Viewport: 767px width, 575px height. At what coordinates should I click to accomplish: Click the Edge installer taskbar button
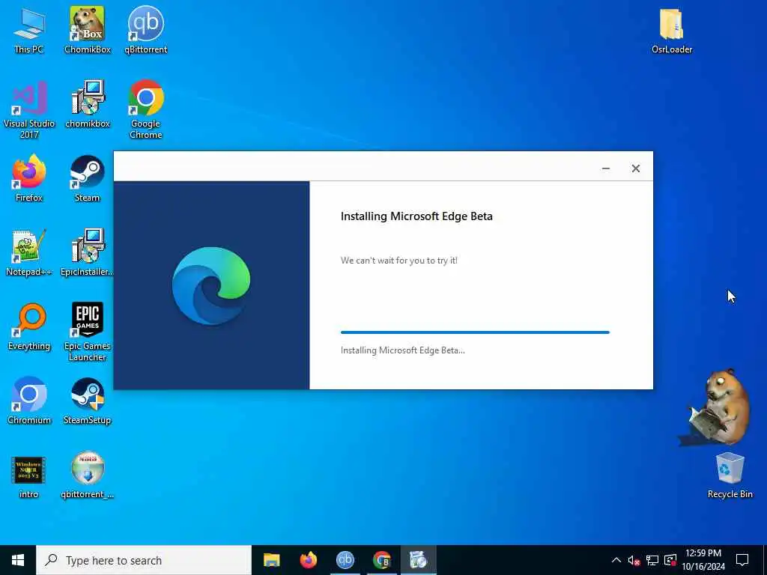[418, 560]
